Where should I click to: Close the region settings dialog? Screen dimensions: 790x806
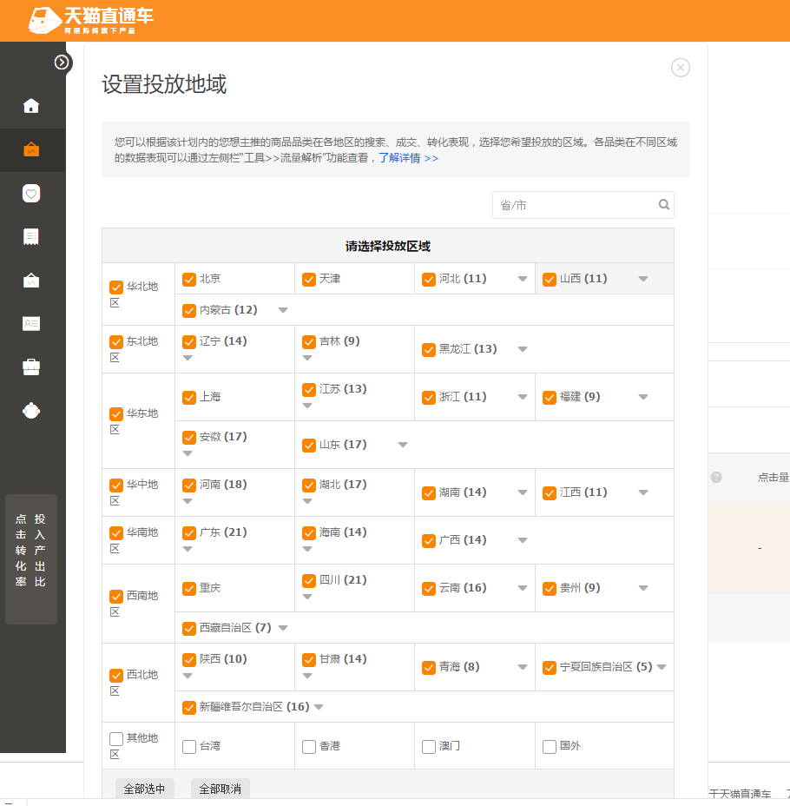coord(681,68)
